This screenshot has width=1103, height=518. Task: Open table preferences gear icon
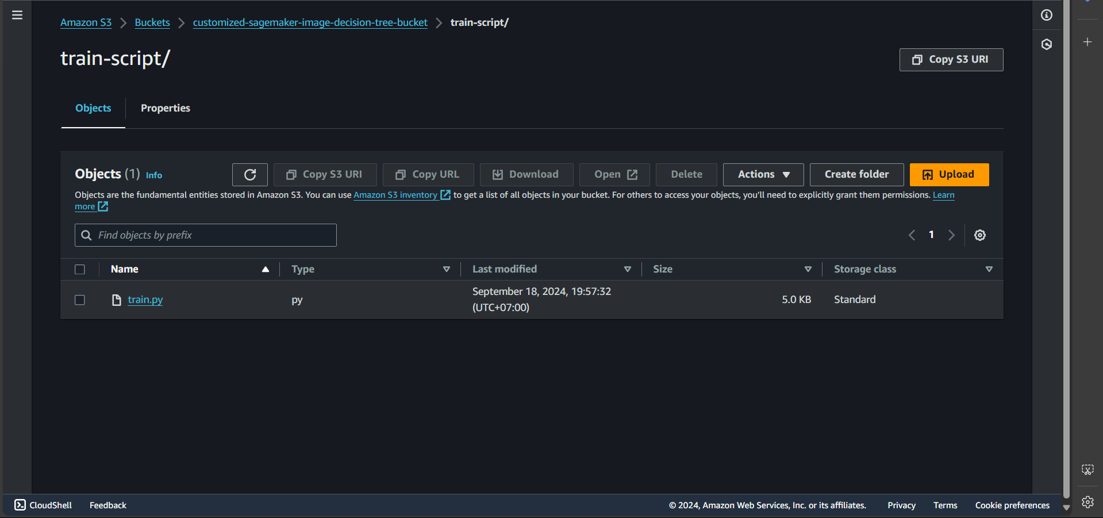coord(980,235)
